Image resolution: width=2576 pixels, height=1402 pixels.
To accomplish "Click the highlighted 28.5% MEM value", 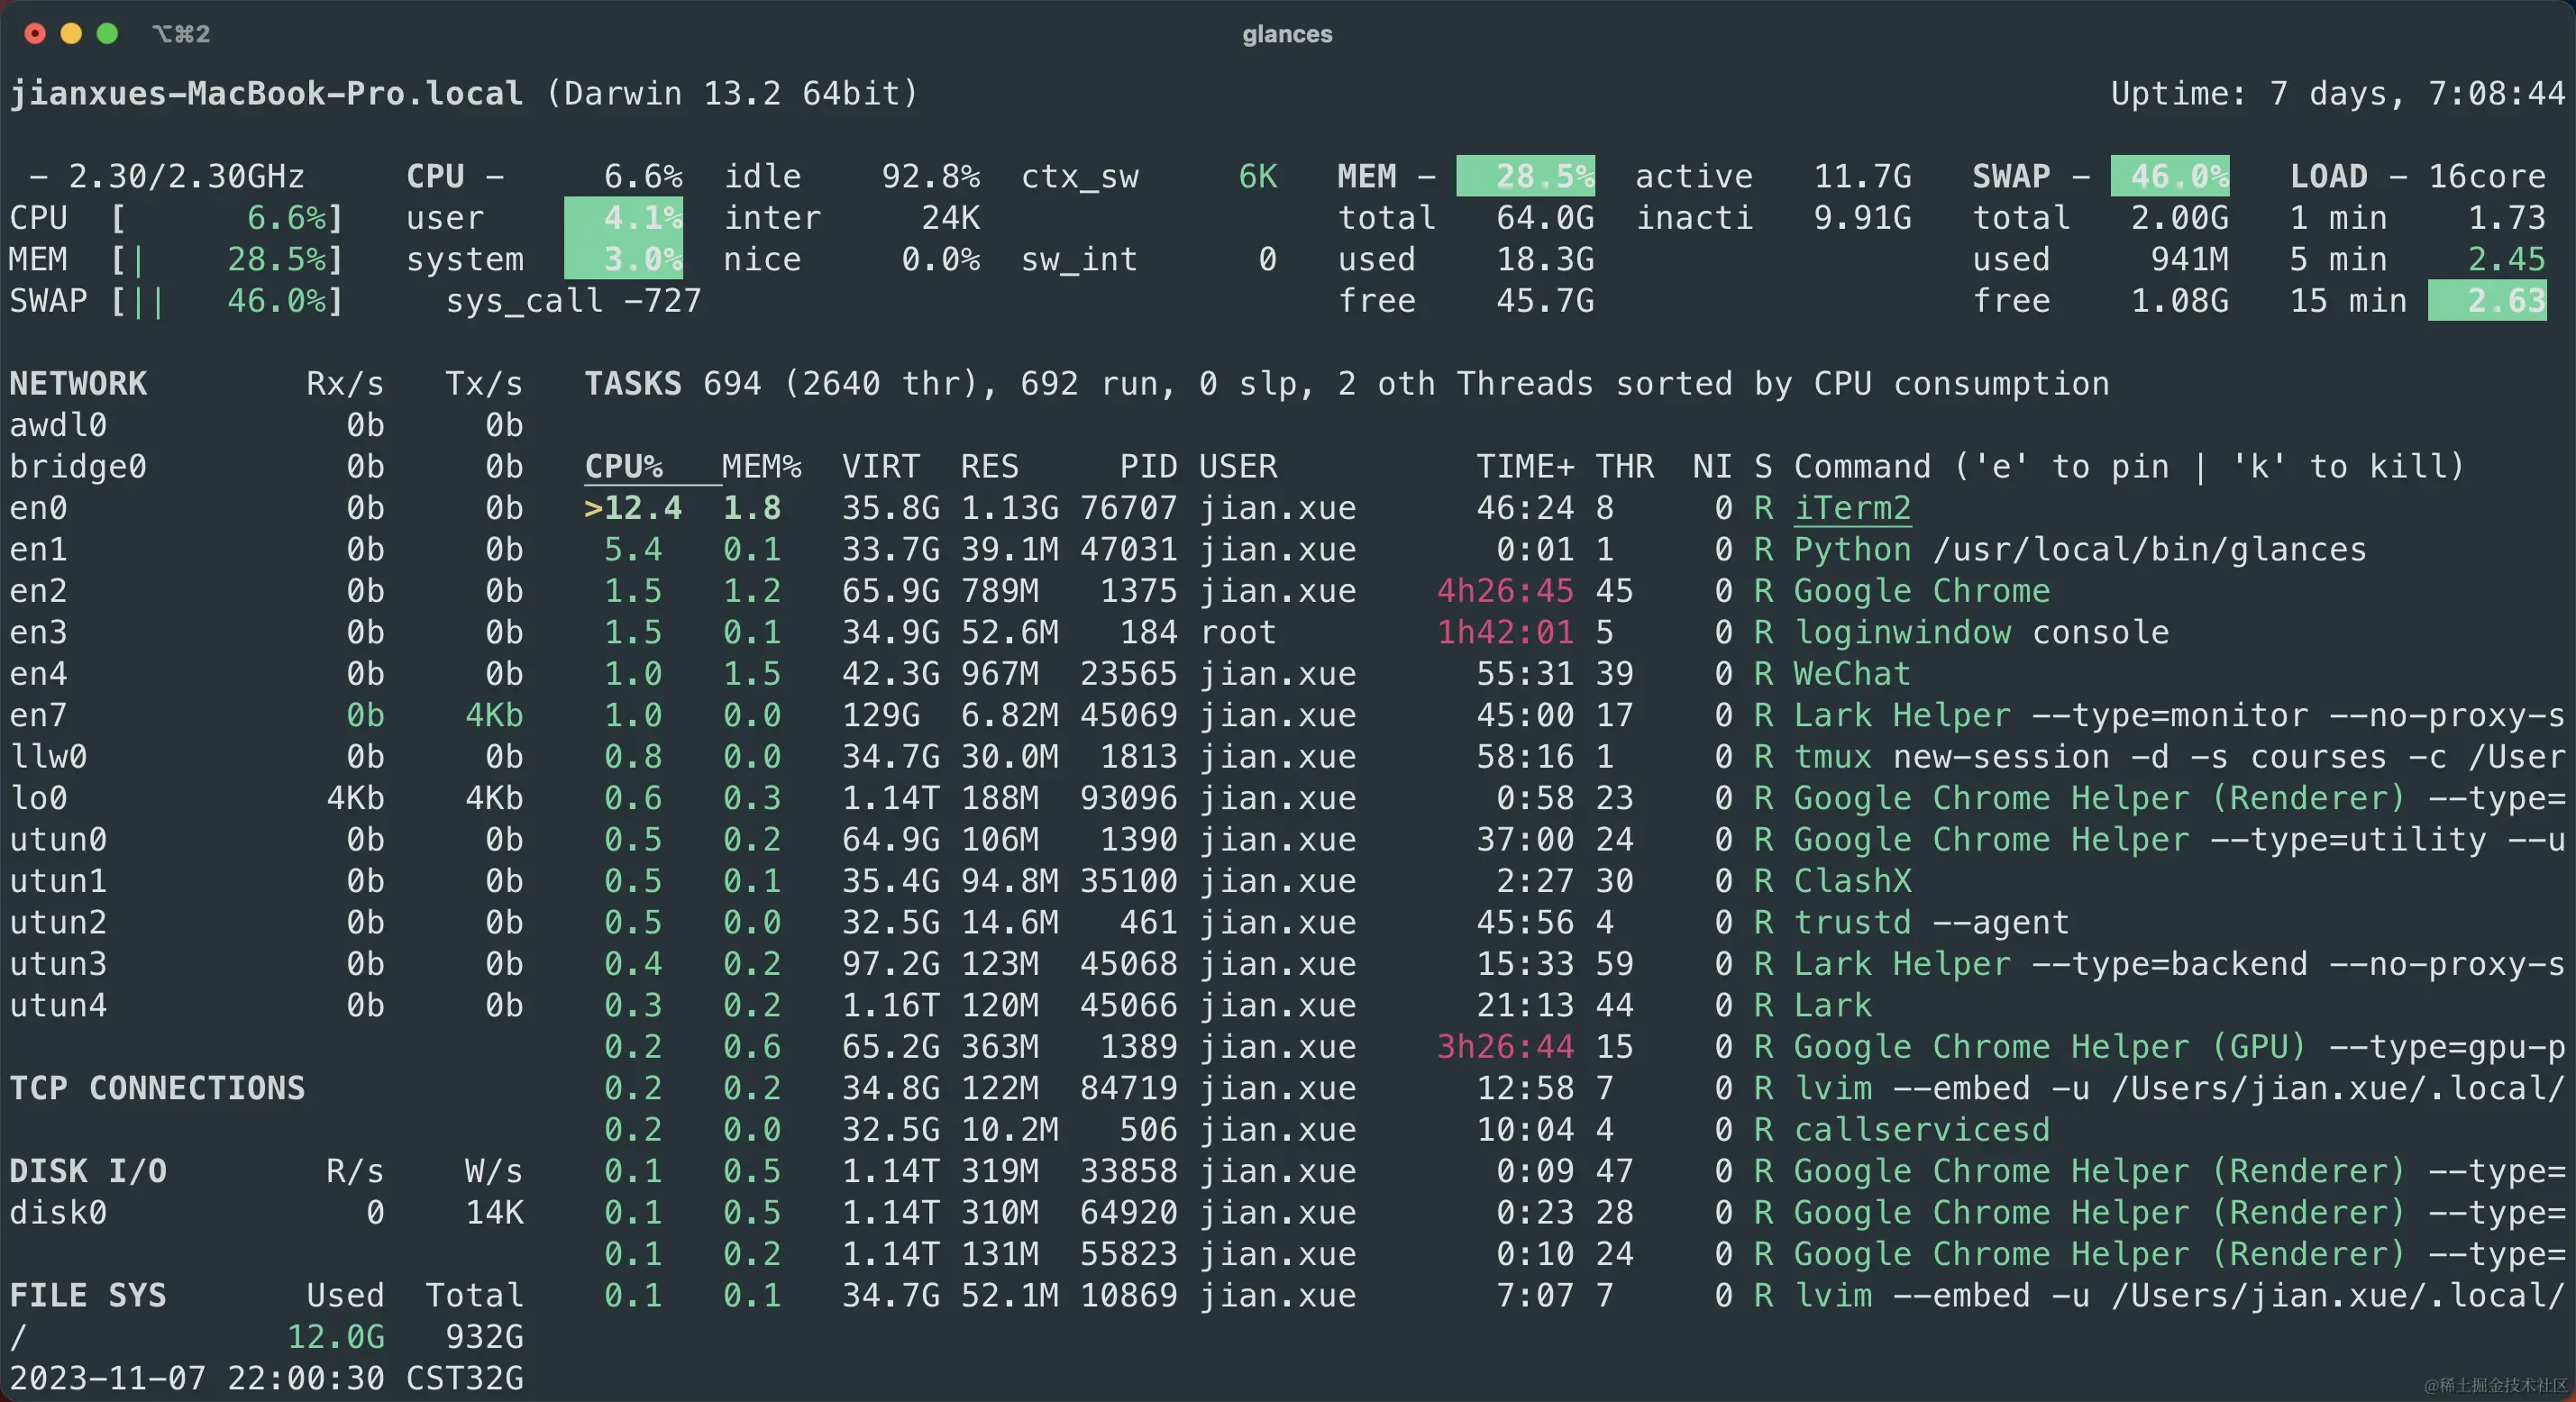I will (x=1525, y=176).
